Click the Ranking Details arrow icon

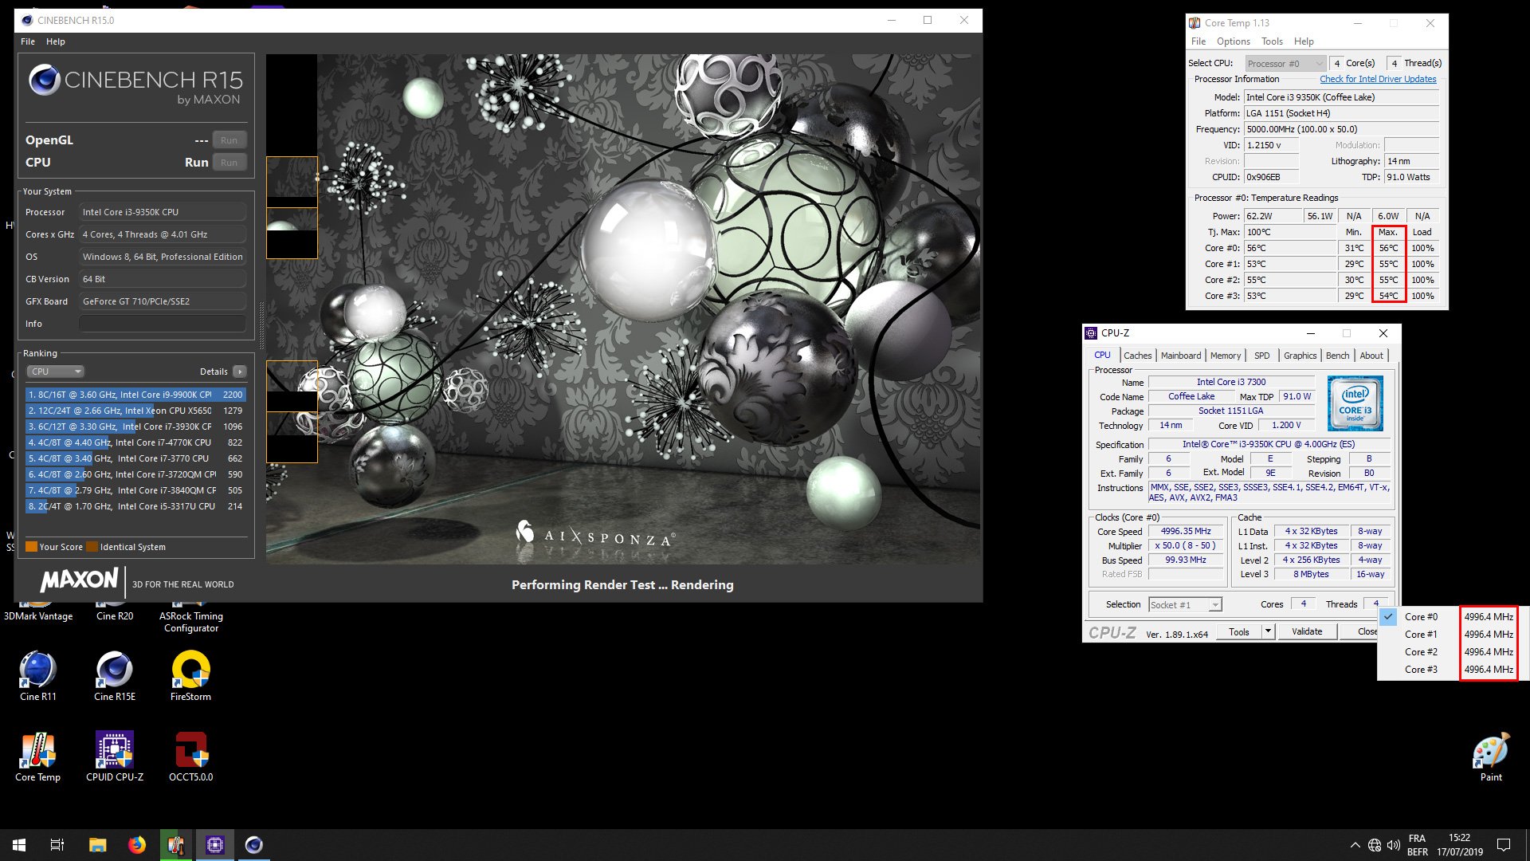coord(239,372)
